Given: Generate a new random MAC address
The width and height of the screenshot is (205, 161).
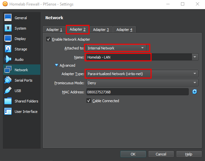Looking at the screenshot, I should click(x=195, y=92).
